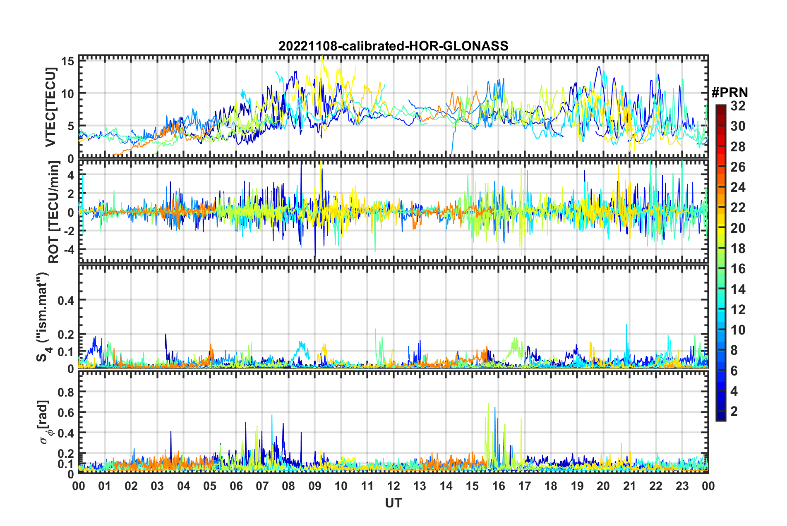The height and width of the screenshot is (526, 787).
Task: Click x-axis tick label 06
Action: (236, 486)
